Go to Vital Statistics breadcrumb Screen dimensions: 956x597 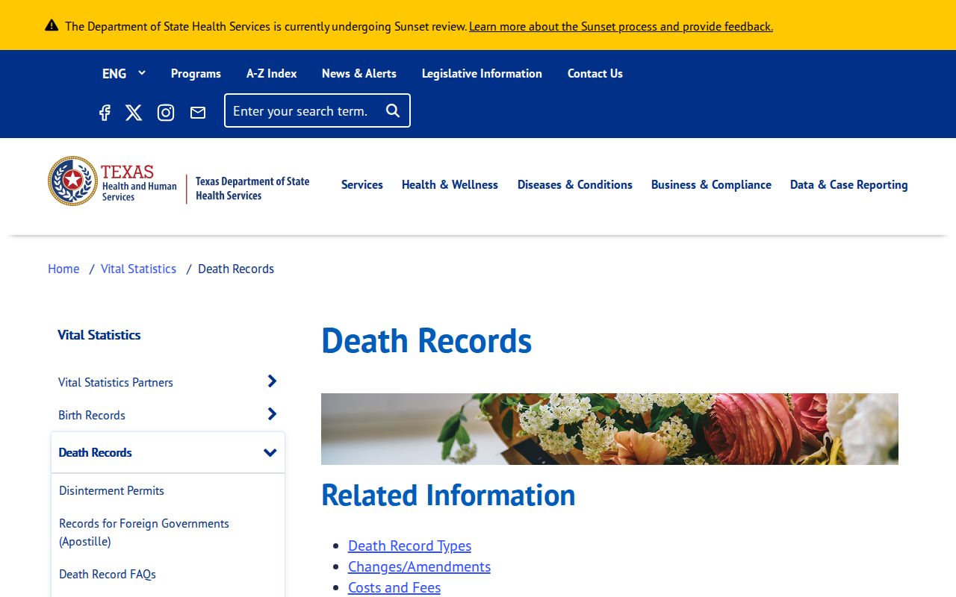pyautogui.click(x=138, y=269)
